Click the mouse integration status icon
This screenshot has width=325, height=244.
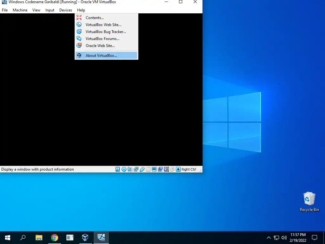point(172,169)
